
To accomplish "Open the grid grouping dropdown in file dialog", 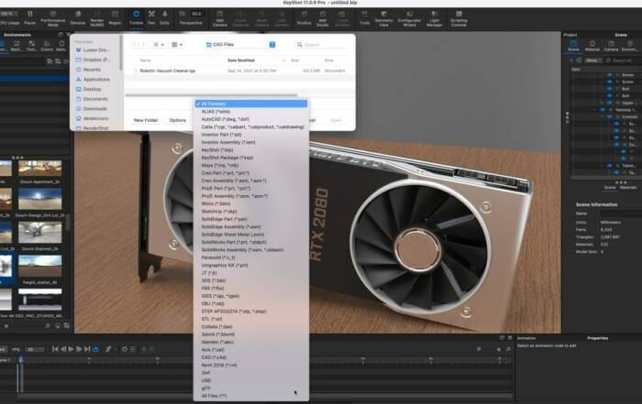I will pyautogui.click(x=177, y=45).
